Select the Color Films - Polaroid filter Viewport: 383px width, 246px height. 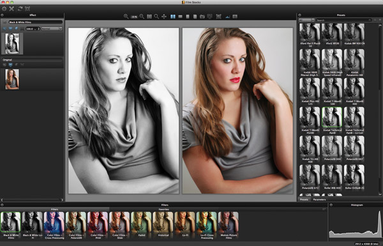click(76, 225)
